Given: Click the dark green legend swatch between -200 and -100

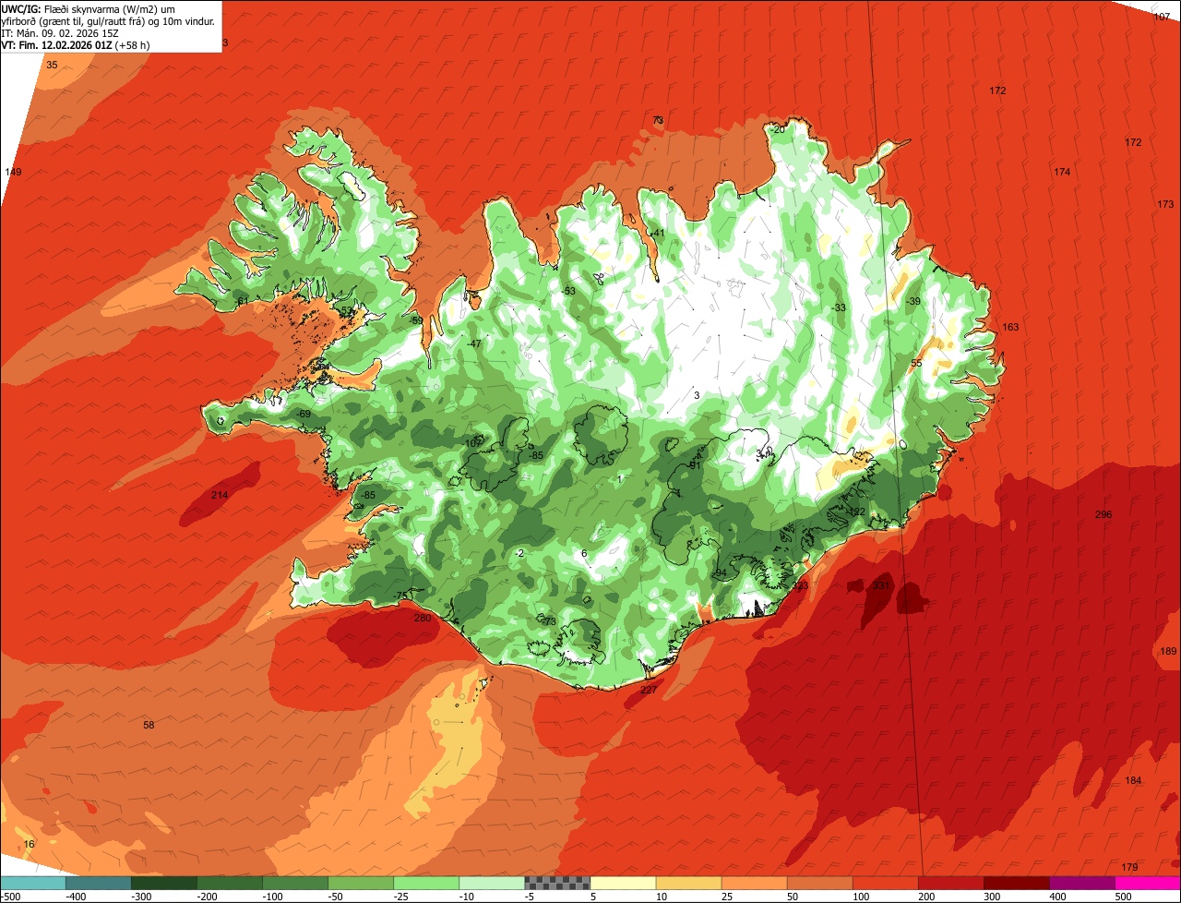Looking at the screenshot, I should 230,883.
